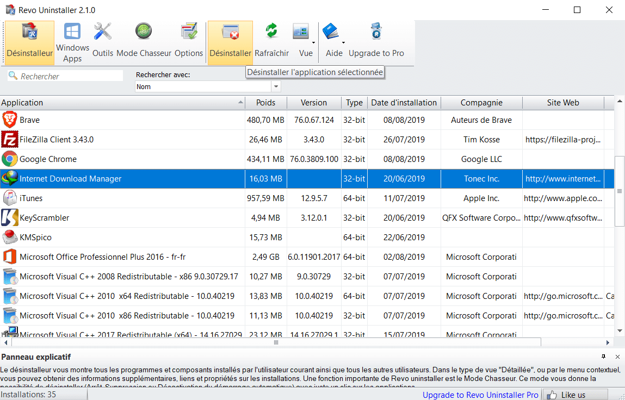Select FileZilla Client 3.43.0 row name
This screenshot has height=400, width=625.
coord(57,140)
